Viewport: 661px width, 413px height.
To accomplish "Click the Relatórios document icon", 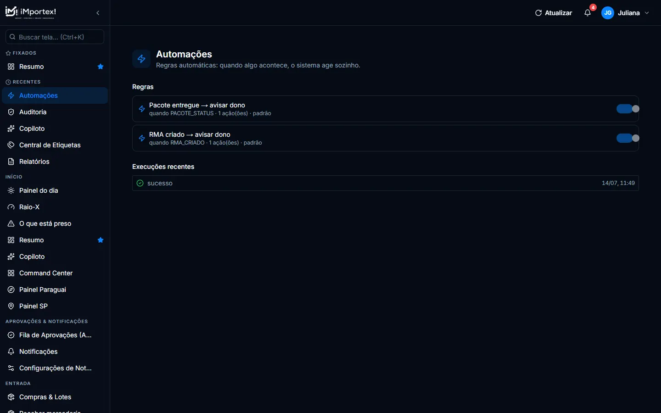I will 11,162.
